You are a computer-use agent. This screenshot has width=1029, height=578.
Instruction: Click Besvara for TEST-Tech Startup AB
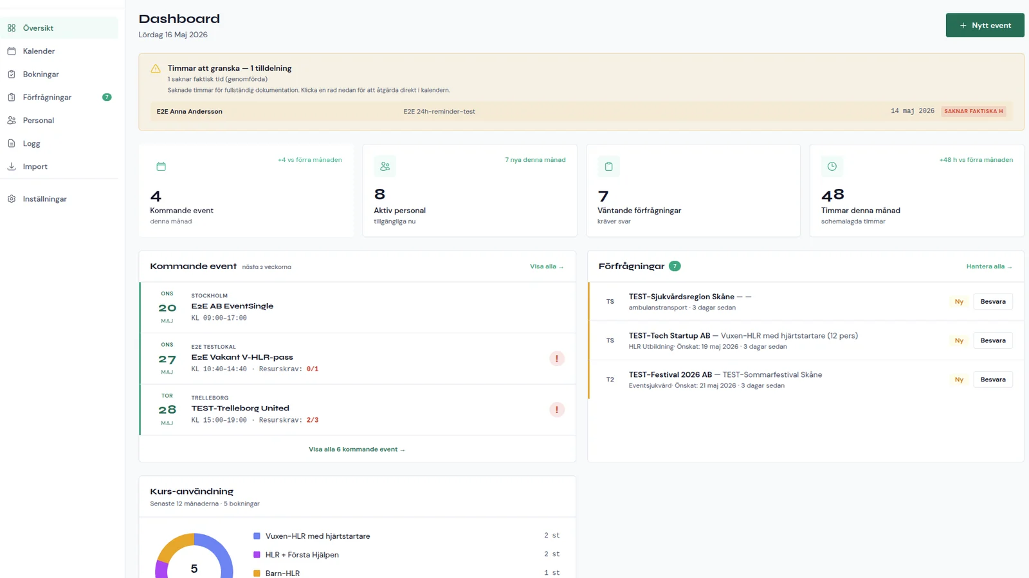tap(993, 341)
